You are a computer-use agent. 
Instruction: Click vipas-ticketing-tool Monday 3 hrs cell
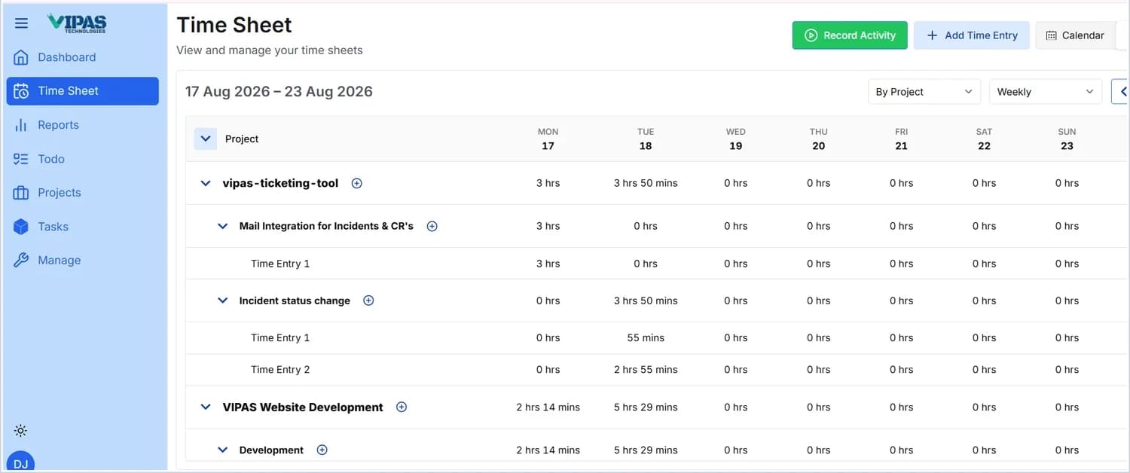click(x=548, y=183)
